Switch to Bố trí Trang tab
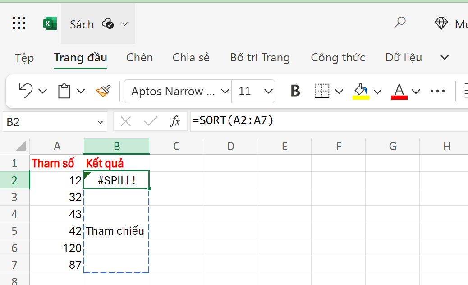This screenshot has height=285, width=468. [260, 58]
